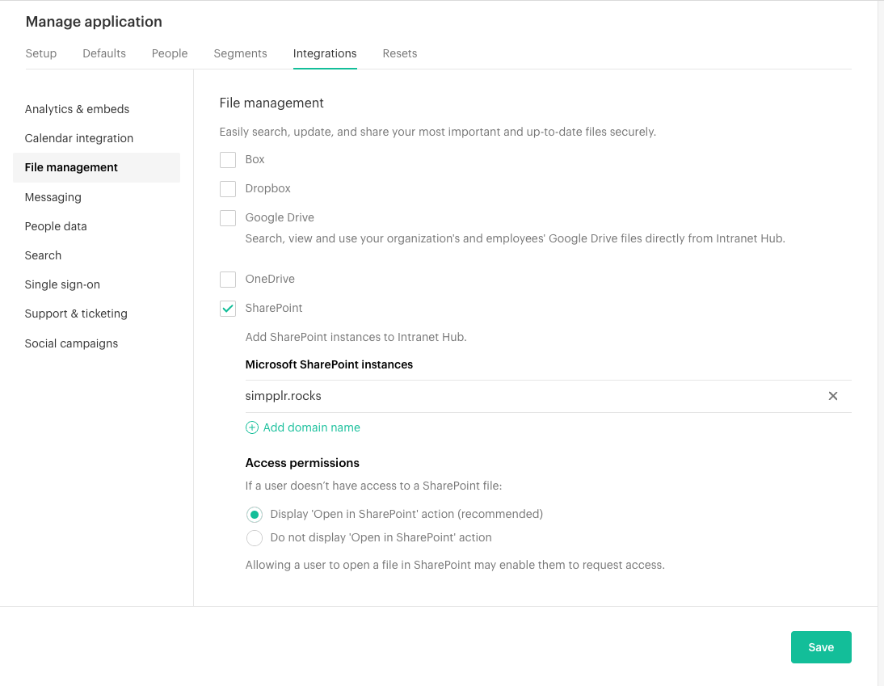This screenshot has height=686, width=884.
Task: Enable the Box integration checkbox
Action: (x=227, y=159)
